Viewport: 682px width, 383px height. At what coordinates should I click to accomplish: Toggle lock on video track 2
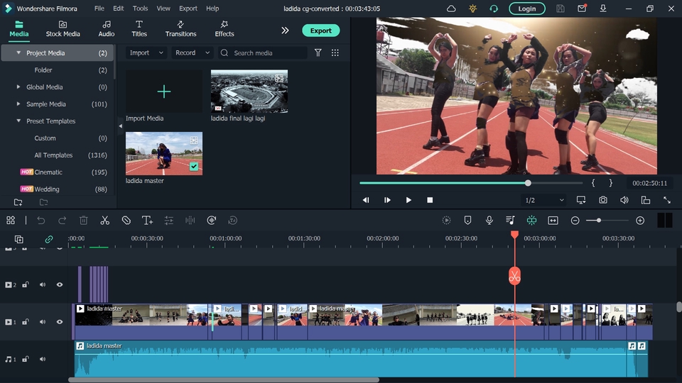click(26, 285)
